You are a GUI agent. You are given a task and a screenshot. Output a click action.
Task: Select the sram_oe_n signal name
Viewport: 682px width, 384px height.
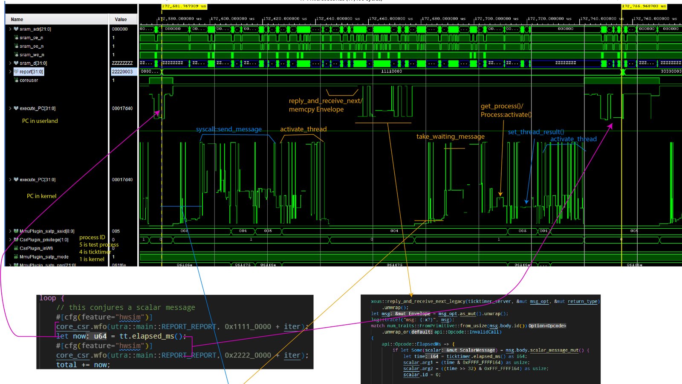point(31,46)
